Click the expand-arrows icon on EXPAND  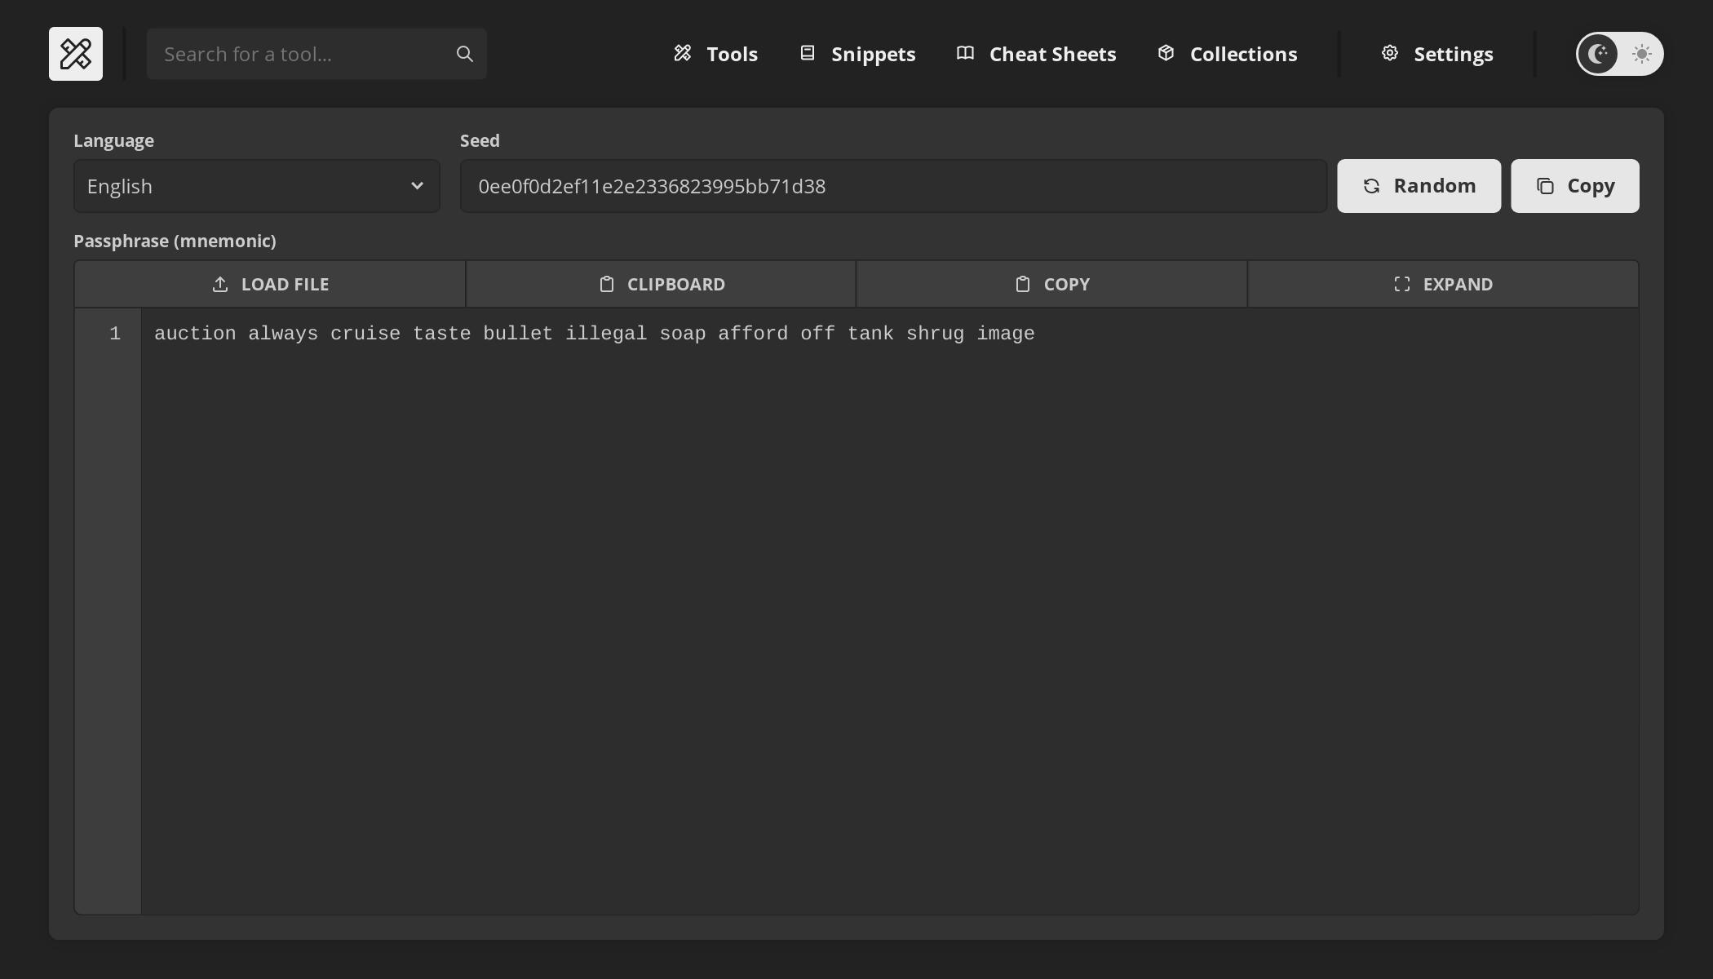point(1402,284)
